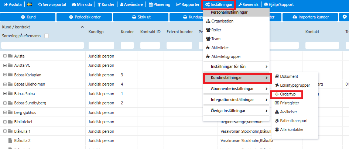Click the Kund / kontrakt sort arrow
The width and height of the screenshot is (349, 149).
[82, 27]
